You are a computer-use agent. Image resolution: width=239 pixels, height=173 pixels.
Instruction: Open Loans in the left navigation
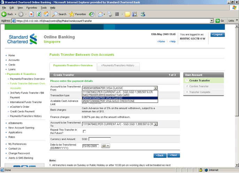point(12,69)
